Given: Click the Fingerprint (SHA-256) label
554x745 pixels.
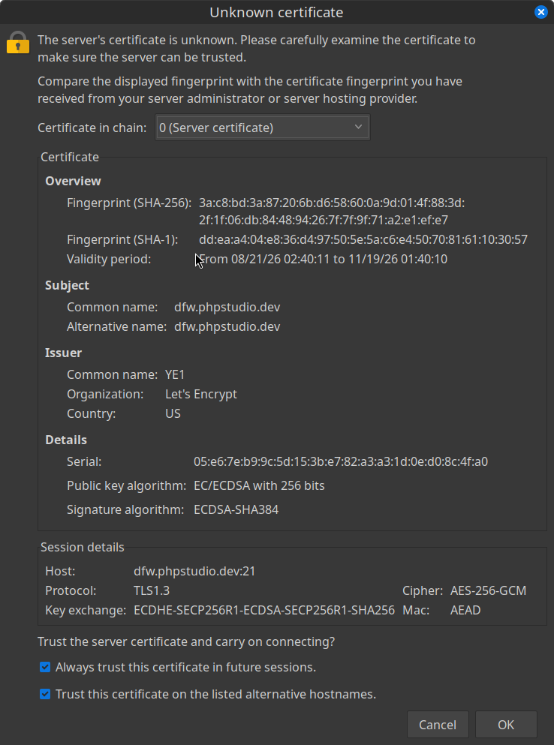Looking at the screenshot, I should tap(129, 203).
